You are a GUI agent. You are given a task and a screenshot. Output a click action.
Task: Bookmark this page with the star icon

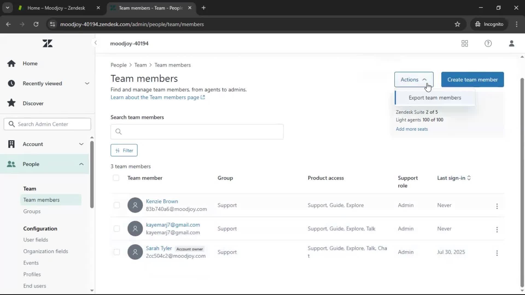457,24
